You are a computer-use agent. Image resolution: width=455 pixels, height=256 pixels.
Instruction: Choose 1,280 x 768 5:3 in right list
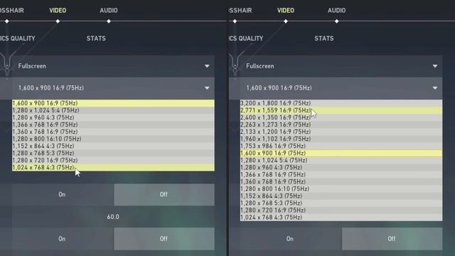(x=341, y=203)
